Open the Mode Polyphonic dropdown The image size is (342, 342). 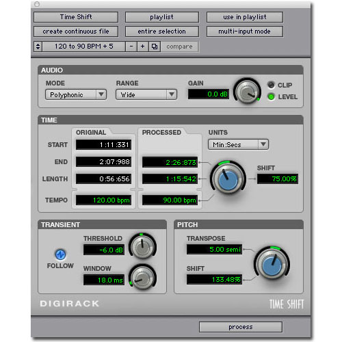[x=76, y=94]
